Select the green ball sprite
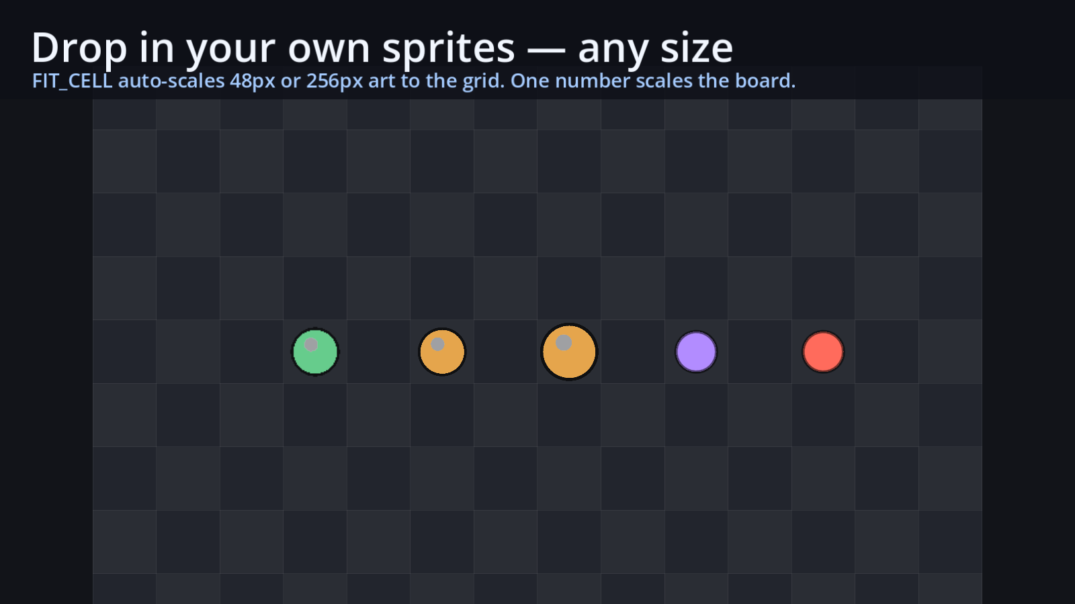The width and height of the screenshot is (1075, 604). tap(315, 352)
